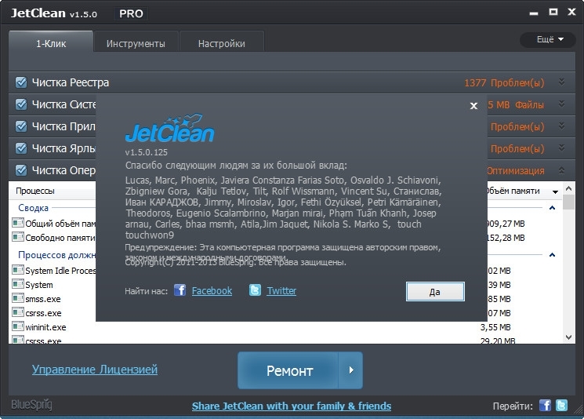Open the Настройки tab
The width and height of the screenshot is (584, 419).
[x=222, y=43]
